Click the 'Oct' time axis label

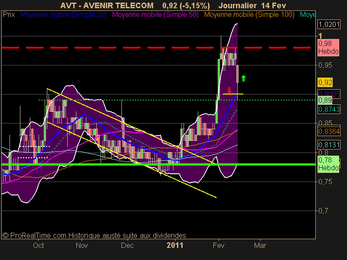click(x=39, y=245)
